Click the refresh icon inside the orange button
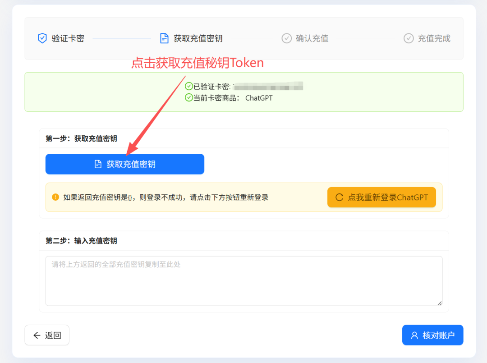This screenshot has height=363, width=487. click(340, 197)
